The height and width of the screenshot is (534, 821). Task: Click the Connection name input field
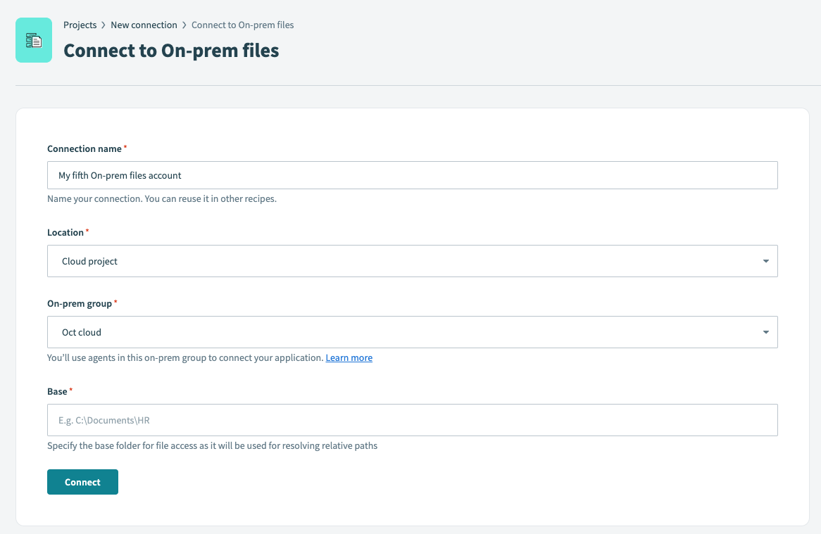click(x=412, y=174)
